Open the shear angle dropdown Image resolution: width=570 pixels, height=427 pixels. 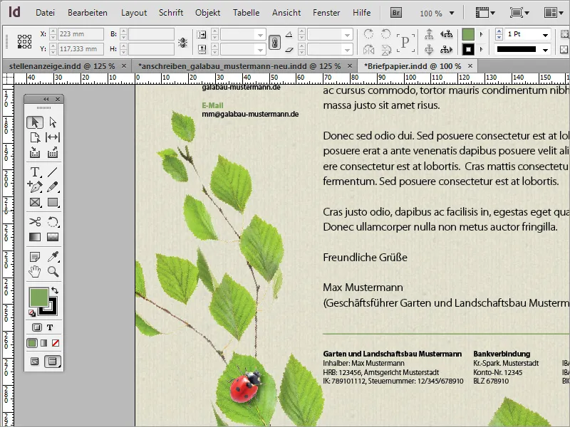coord(347,50)
